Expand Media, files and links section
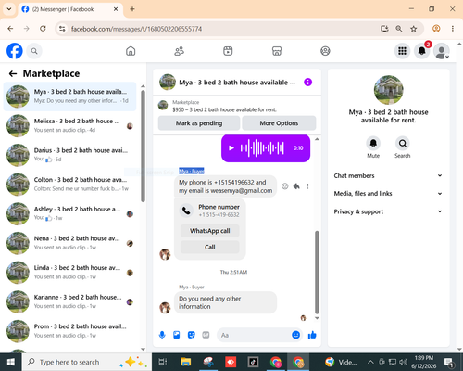Viewport: 463px width, 371px height. pyautogui.click(x=388, y=194)
